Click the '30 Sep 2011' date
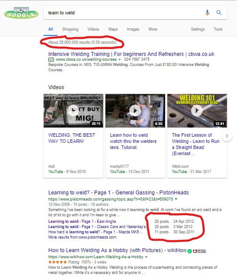 183,232
